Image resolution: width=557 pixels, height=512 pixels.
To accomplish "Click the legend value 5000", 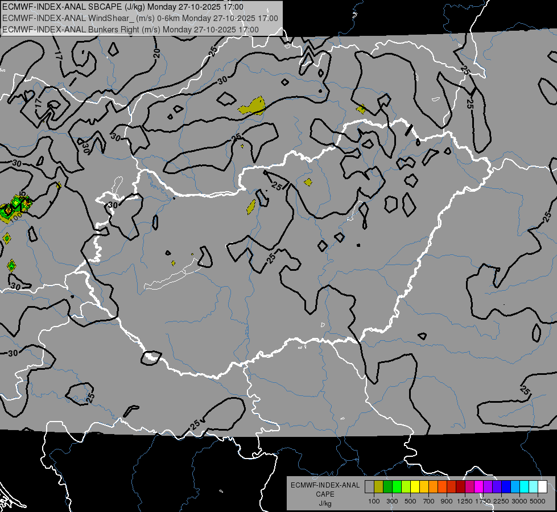I will pyautogui.click(x=538, y=501).
